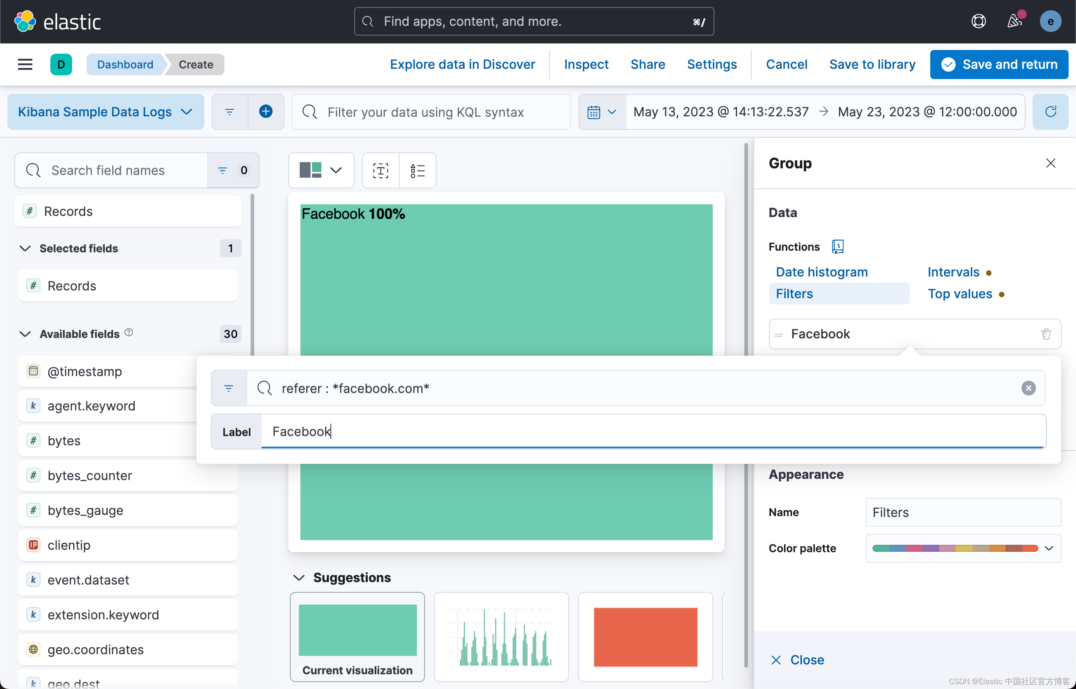This screenshot has width=1076, height=689.
Task: Open the saved query filter menu
Action: pyautogui.click(x=229, y=112)
